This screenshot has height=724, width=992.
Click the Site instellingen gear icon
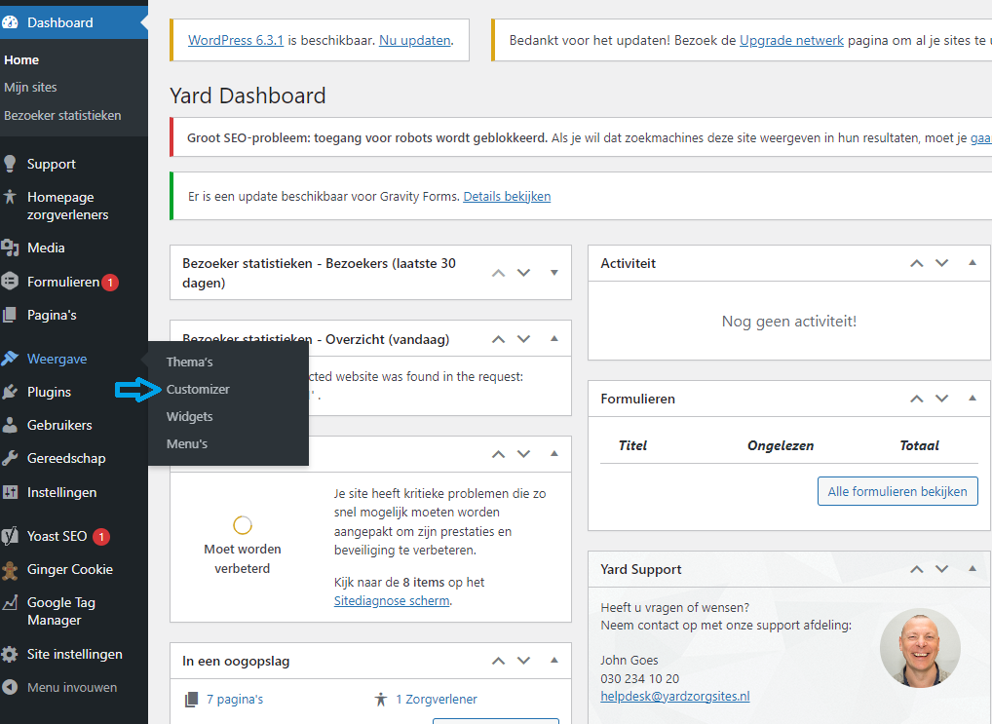pyautogui.click(x=10, y=655)
